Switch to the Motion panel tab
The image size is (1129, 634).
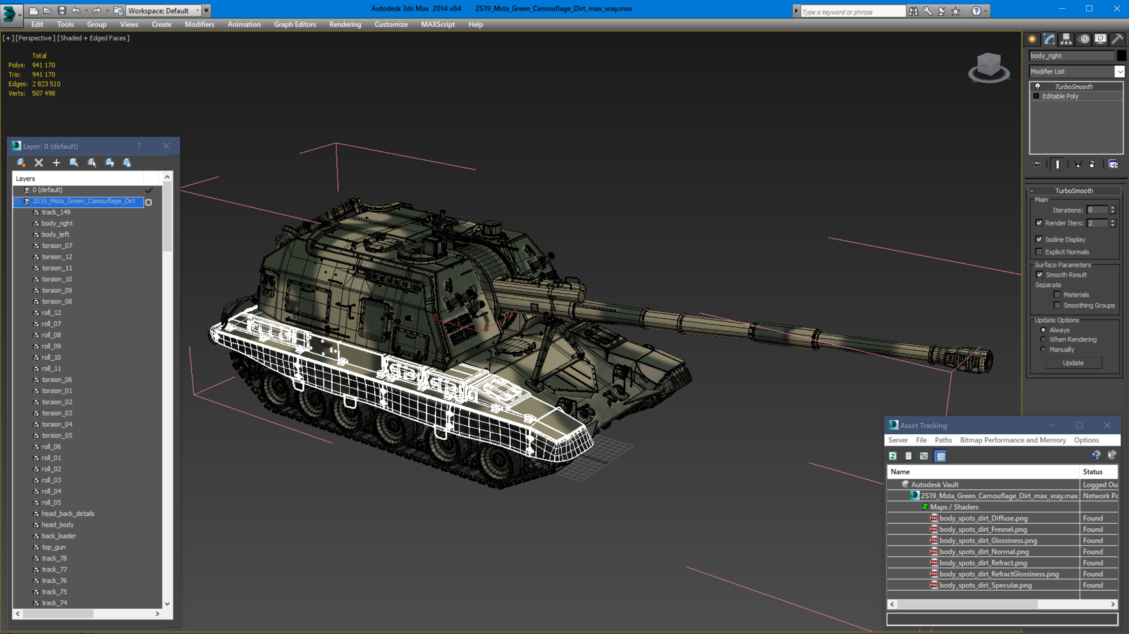(1084, 40)
